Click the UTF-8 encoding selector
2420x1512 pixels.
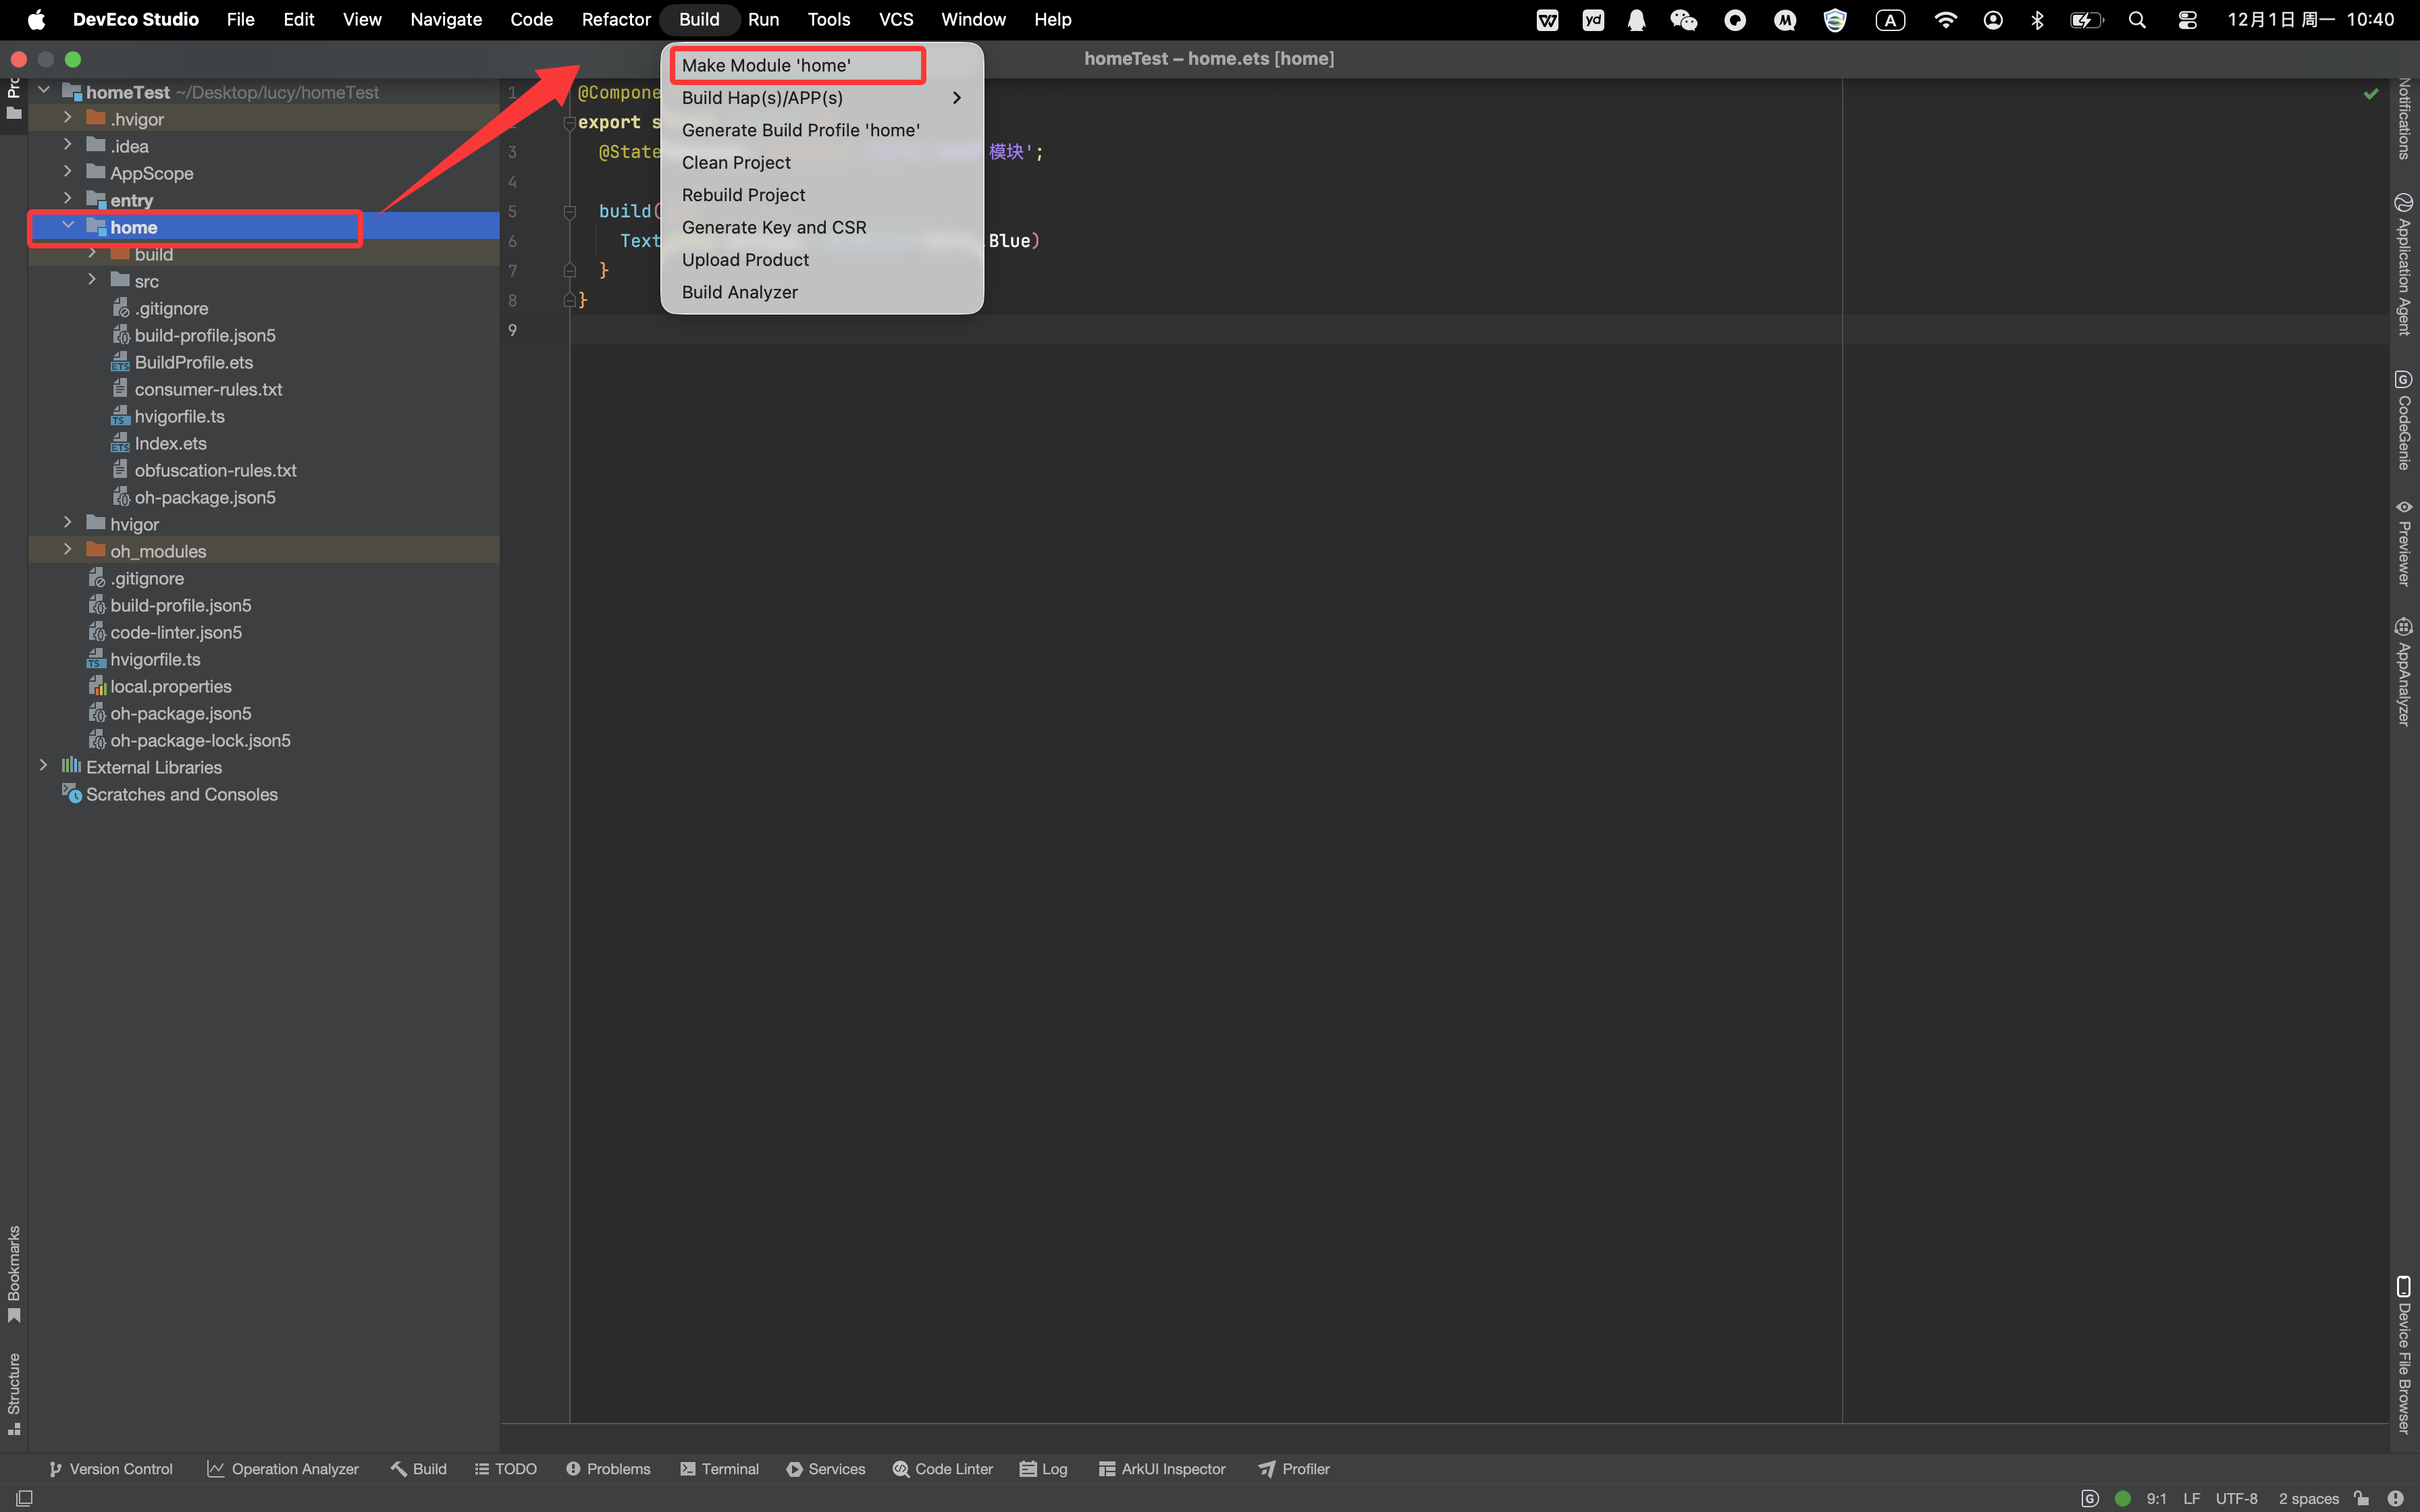pos(2236,1498)
